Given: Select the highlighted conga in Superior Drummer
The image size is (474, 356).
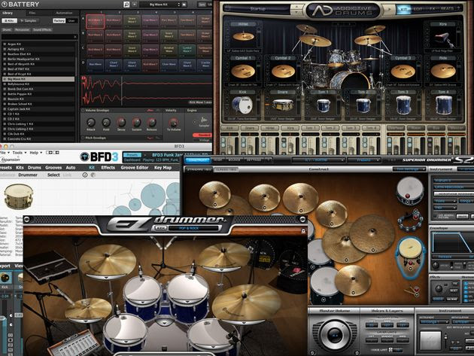Looking at the screenshot, I should tap(410, 257).
